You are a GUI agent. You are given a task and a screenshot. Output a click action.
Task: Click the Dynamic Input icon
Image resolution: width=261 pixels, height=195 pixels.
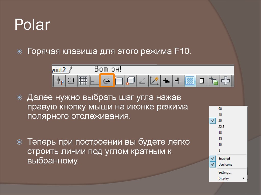166,81
